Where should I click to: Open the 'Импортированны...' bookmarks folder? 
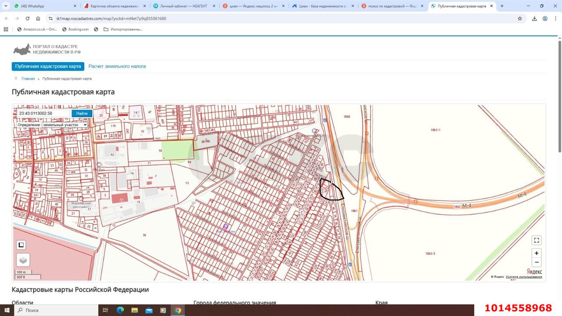[x=123, y=29]
